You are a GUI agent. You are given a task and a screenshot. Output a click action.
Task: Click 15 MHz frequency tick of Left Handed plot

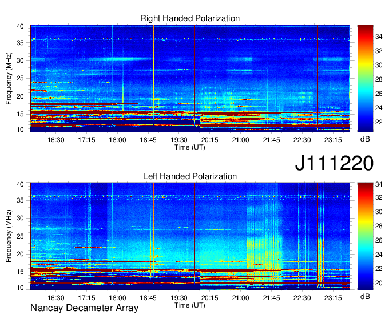[20, 272]
